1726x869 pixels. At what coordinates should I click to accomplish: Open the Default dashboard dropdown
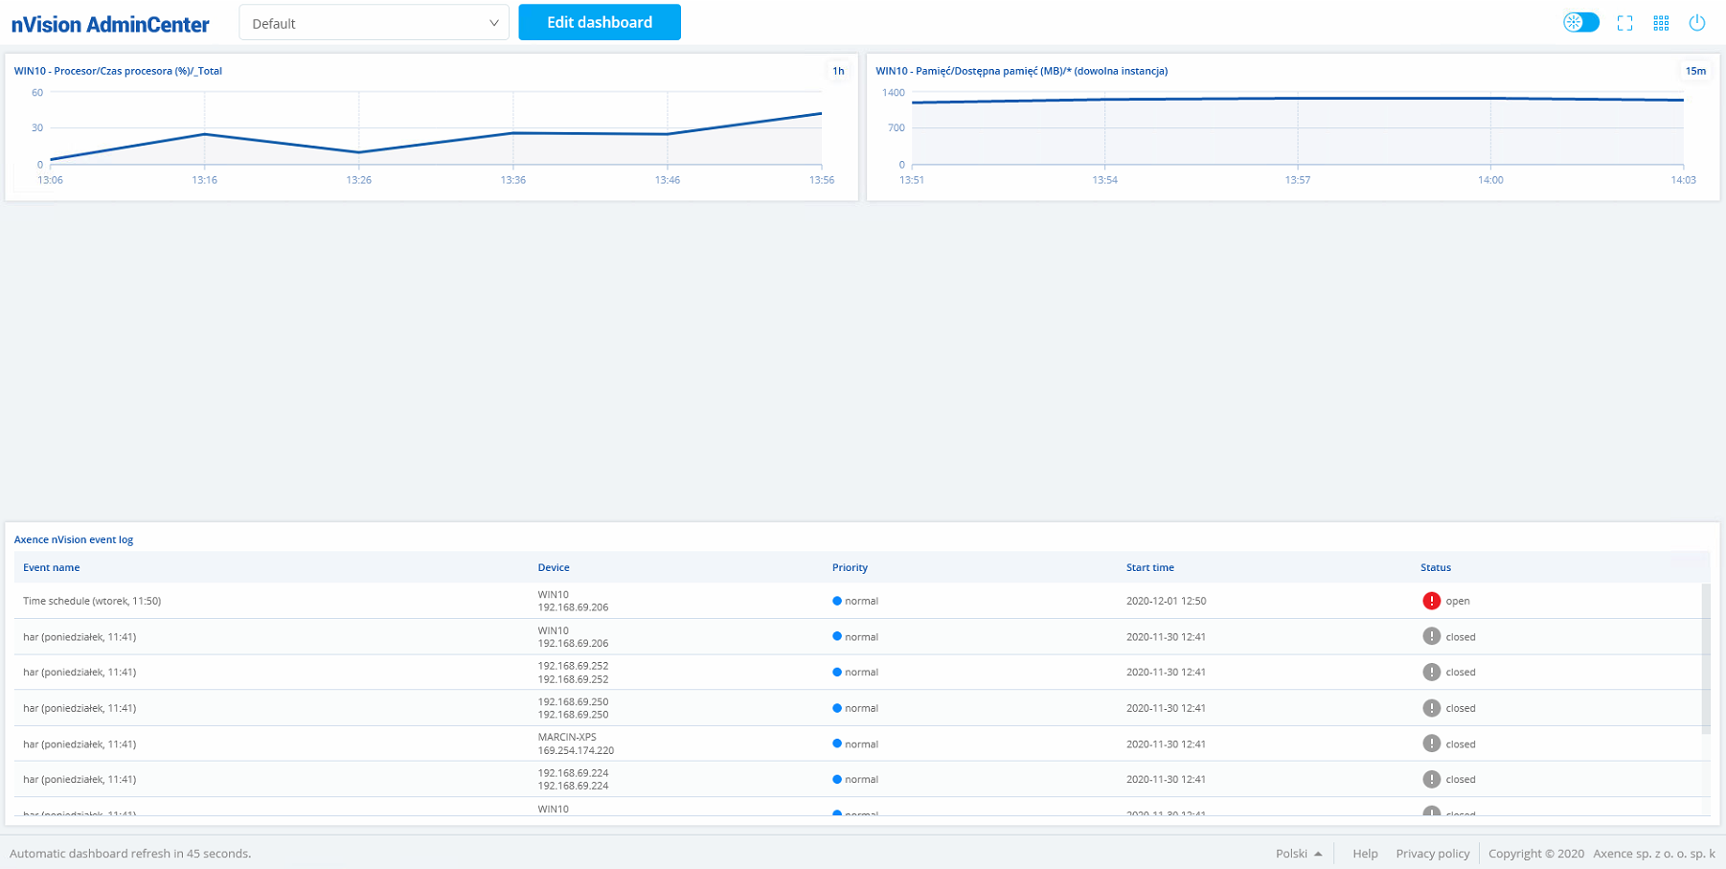tap(374, 23)
